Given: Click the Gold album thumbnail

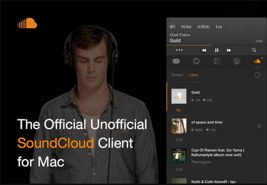Looking at the screenshot, I should tap(179, 96).
